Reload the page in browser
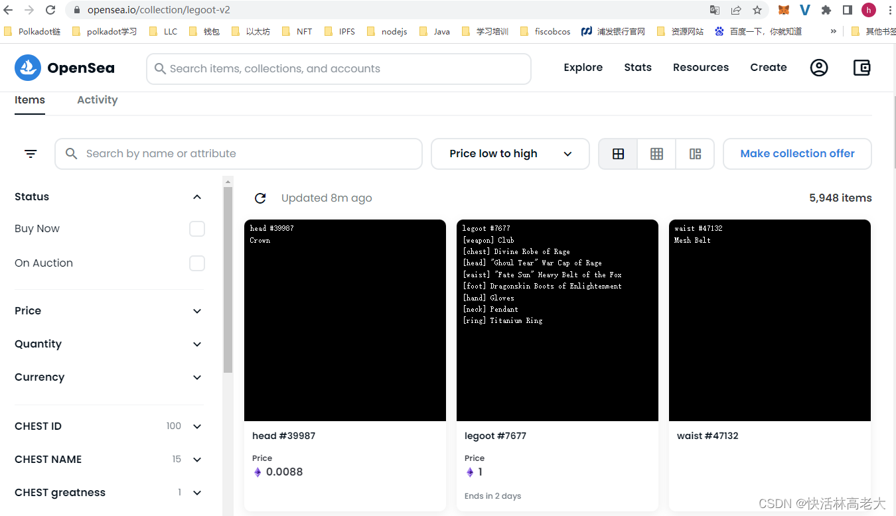The image size is (896, 516). coord(50,10)
